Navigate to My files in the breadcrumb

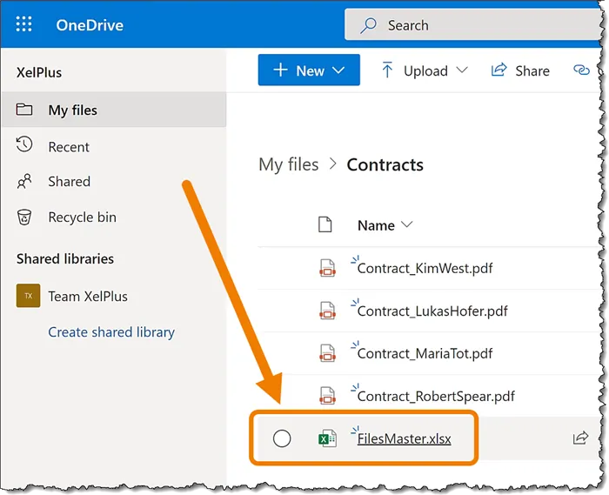[289, 164]
